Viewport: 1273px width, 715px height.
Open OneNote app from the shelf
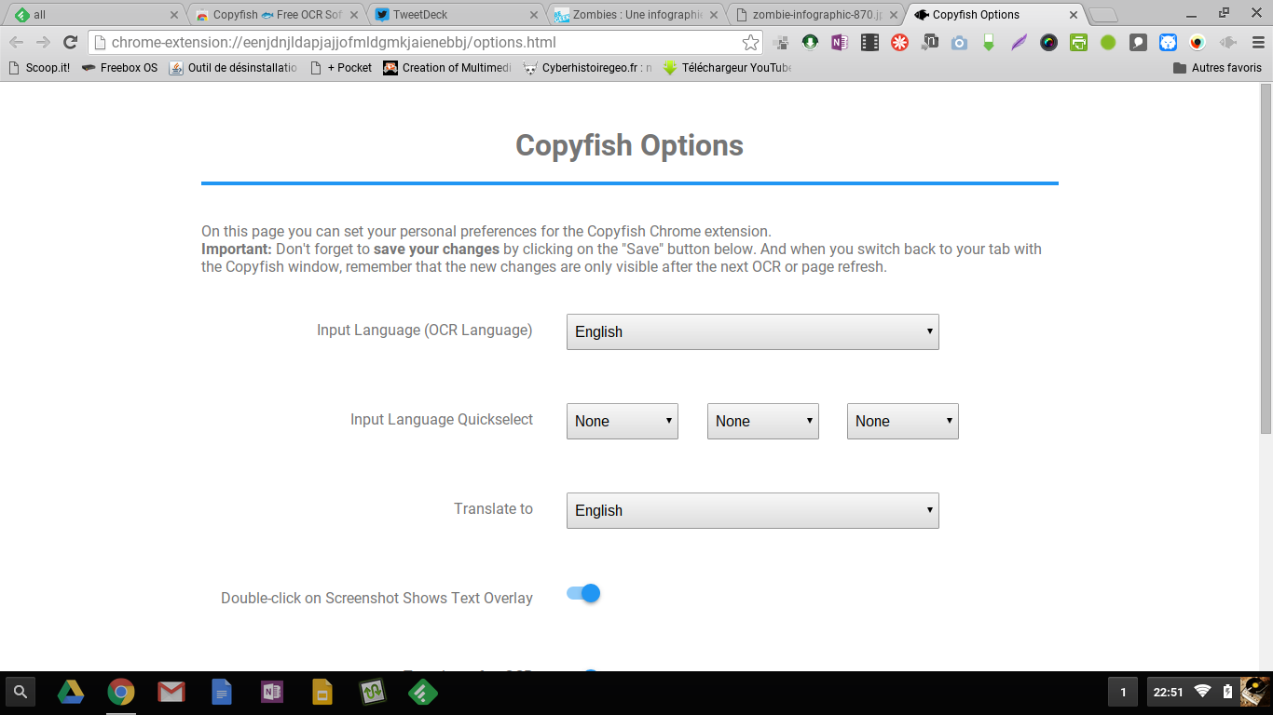pyautogui.click(x=272, y=692)
